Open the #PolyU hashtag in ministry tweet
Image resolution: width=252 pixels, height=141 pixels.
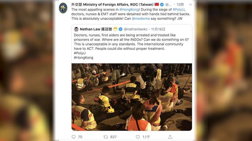click(x=179, y=9)
